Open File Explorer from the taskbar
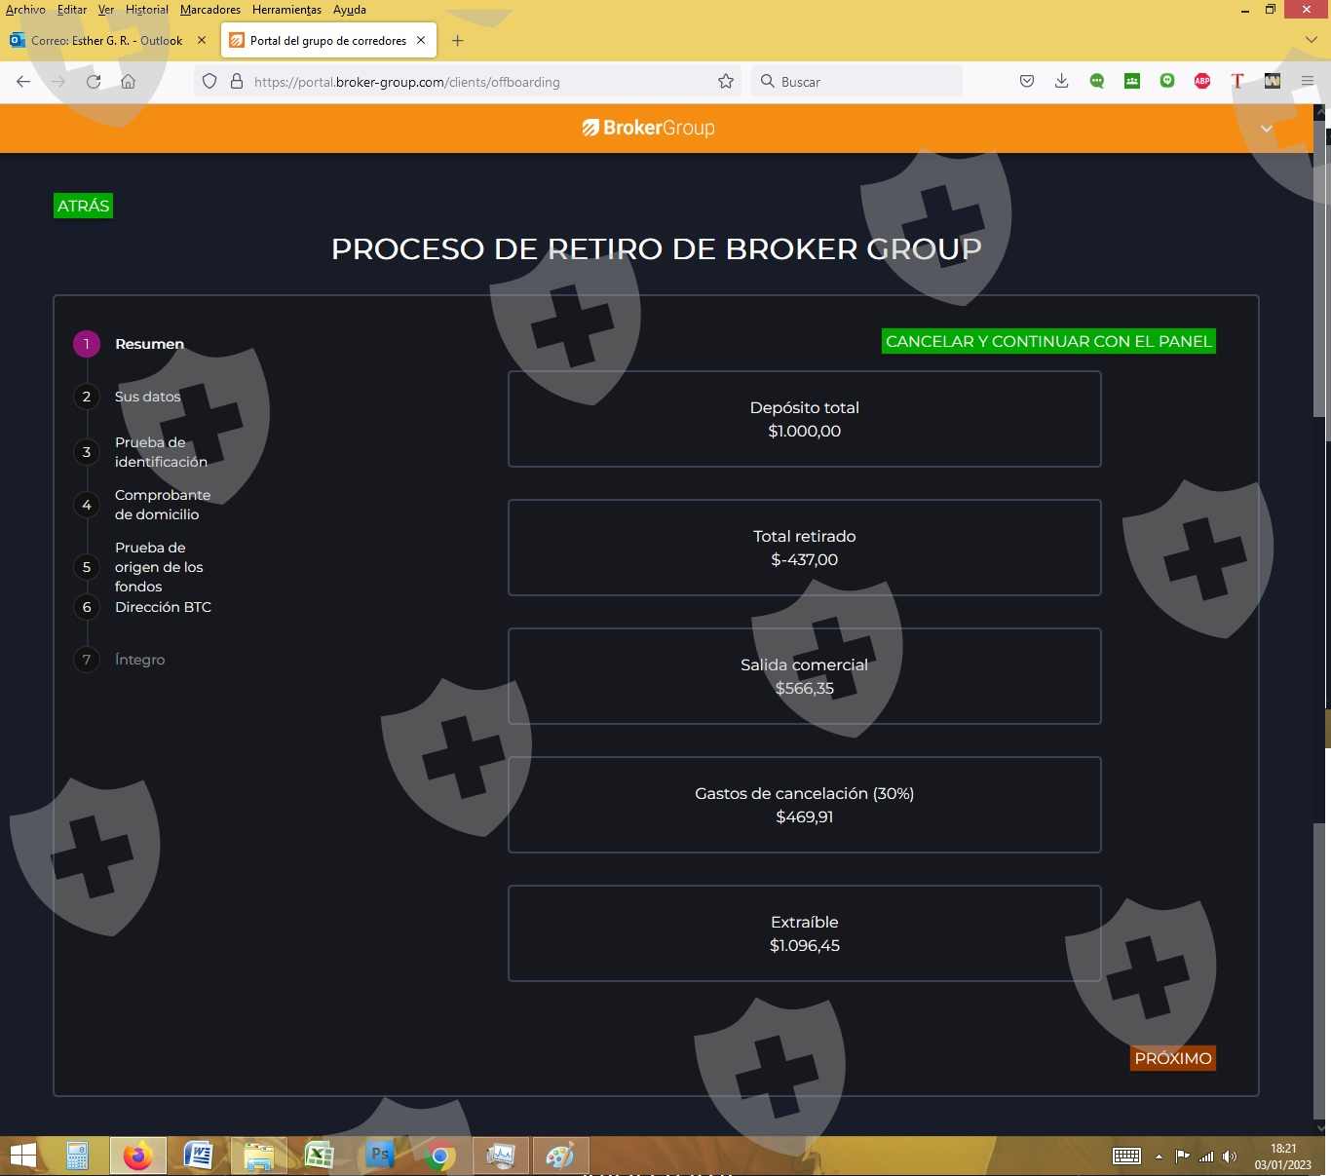 pos(258,1157)
